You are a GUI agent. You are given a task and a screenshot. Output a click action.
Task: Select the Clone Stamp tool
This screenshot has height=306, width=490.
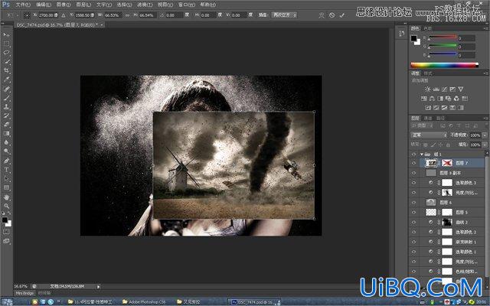[x=6, y=106]
